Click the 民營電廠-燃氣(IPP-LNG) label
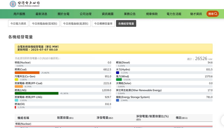Viewport: 224px width, 128px height. point(28,97)
